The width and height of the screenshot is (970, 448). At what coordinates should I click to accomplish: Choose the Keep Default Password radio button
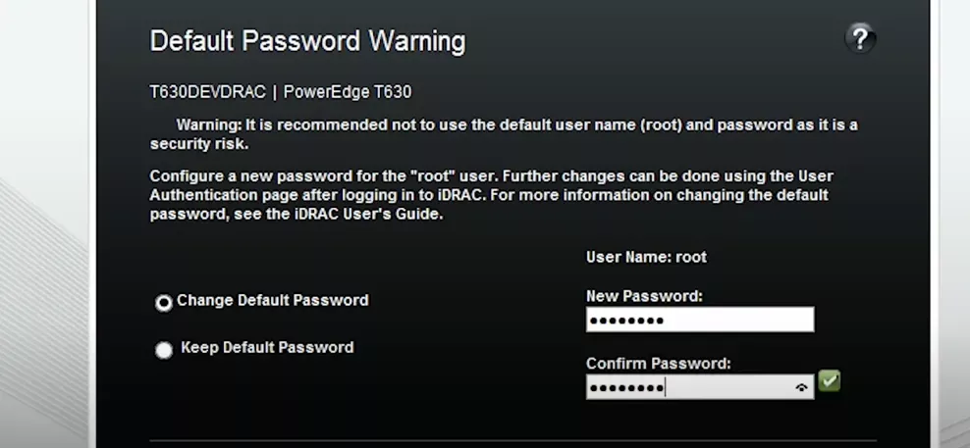tap(164, 350)
